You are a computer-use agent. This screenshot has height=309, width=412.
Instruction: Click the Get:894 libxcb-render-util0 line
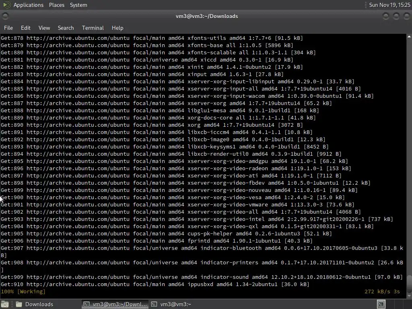pos(171,154)
